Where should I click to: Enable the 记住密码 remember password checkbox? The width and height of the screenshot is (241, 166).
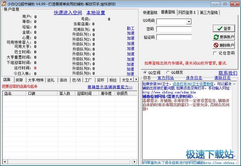tap(215, 53)
